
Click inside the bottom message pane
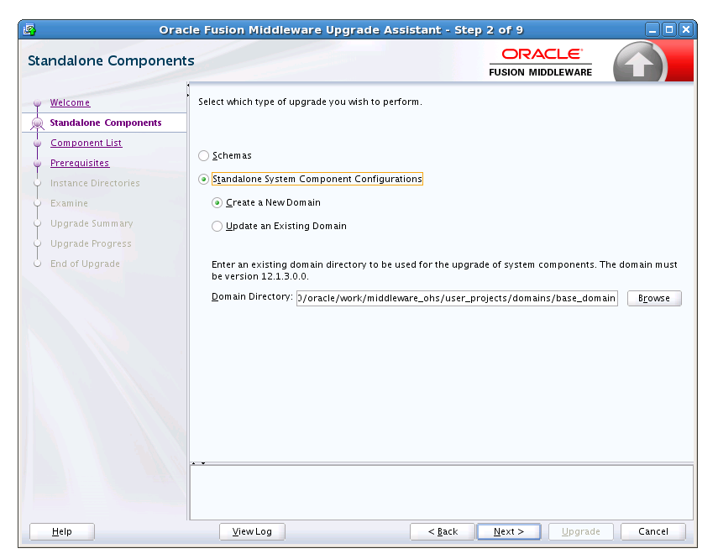442,492
